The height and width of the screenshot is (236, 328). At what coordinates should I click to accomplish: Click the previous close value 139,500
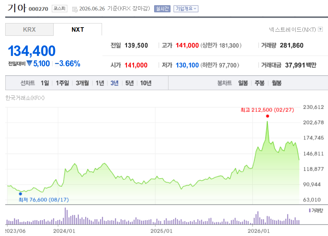(136, 45)
